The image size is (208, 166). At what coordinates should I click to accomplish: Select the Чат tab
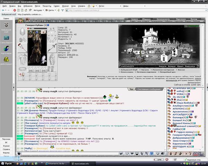pos(131,89)
